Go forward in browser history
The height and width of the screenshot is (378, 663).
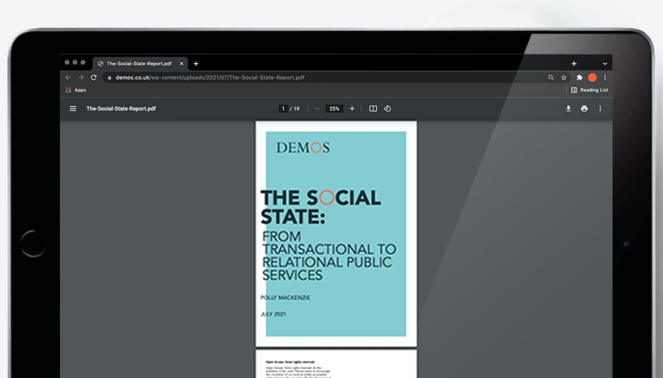pyautogui.click(x=81, y=77)
